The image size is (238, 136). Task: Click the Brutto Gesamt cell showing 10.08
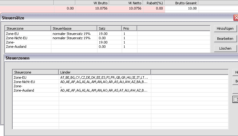(x=181, y=9)
